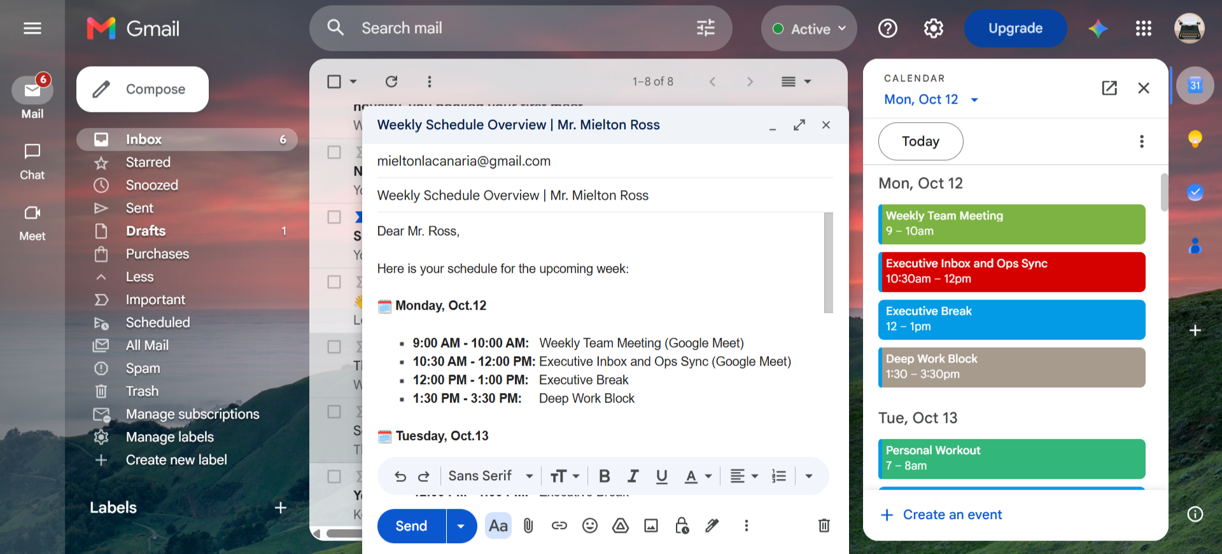Open the font dropdown showing Sans Serif
The height and width of the screenshot is (554, 1222).
(490, 476)
